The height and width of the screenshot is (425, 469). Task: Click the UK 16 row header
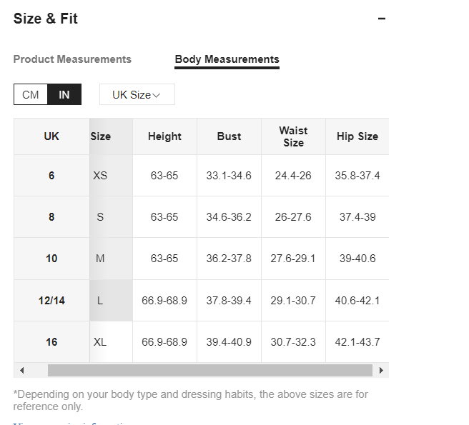click(x=51, y=342)
